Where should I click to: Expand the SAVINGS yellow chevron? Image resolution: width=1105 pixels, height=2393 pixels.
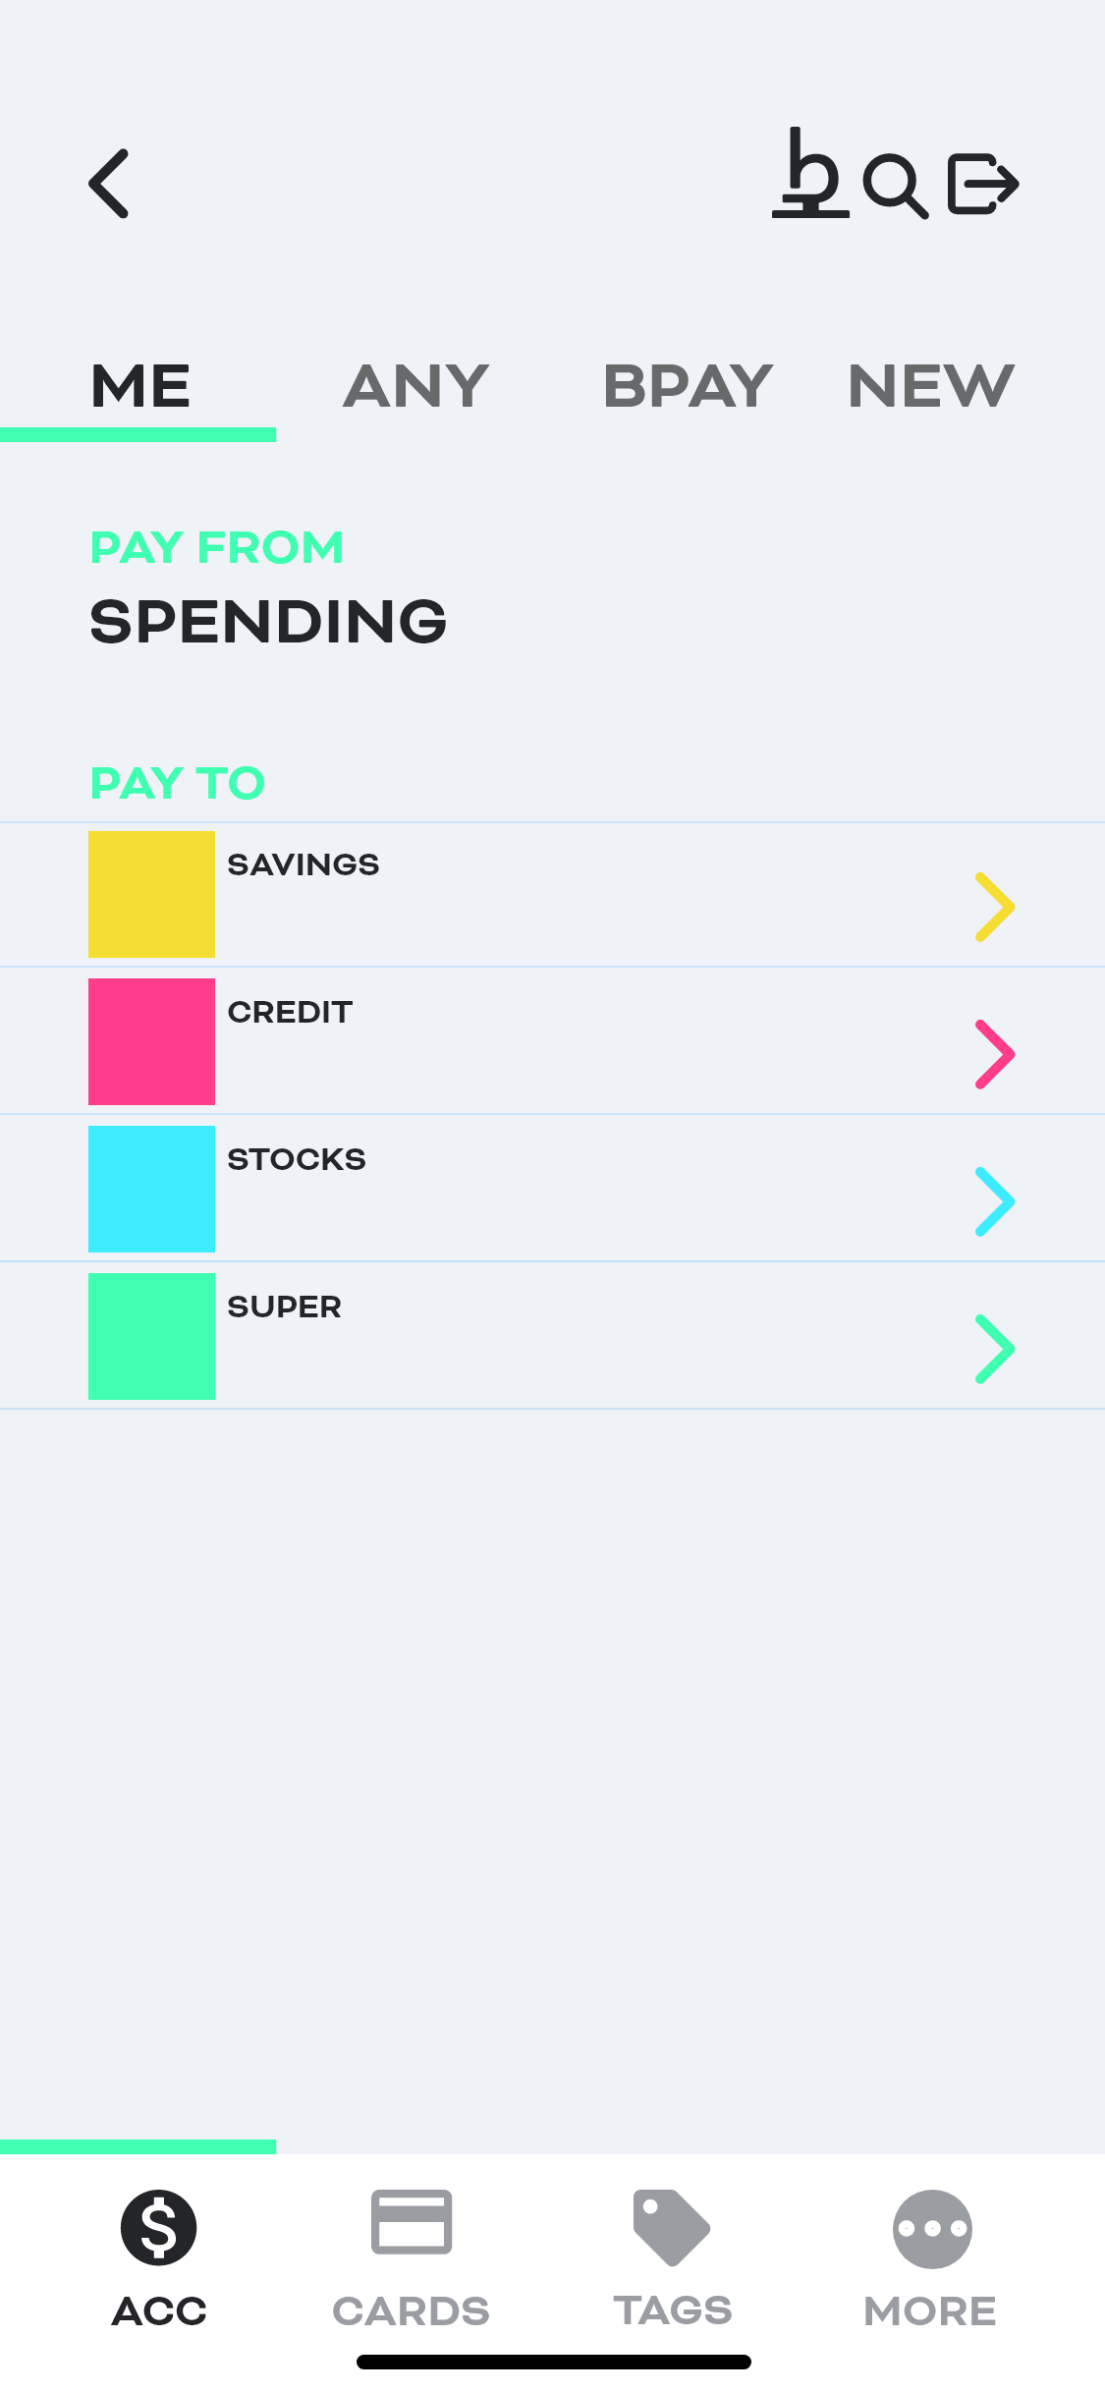tap(995, 907)
